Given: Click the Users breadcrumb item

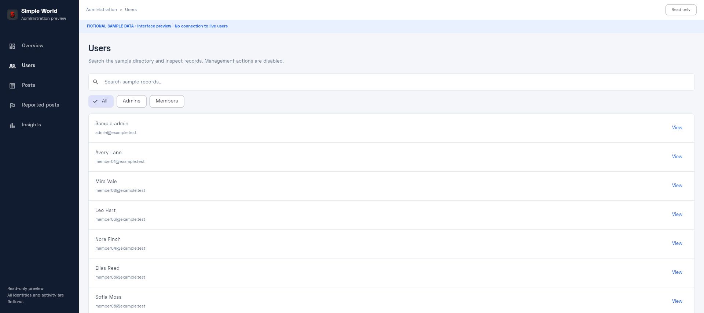Looking at the screenshot, I should (131, 10).
